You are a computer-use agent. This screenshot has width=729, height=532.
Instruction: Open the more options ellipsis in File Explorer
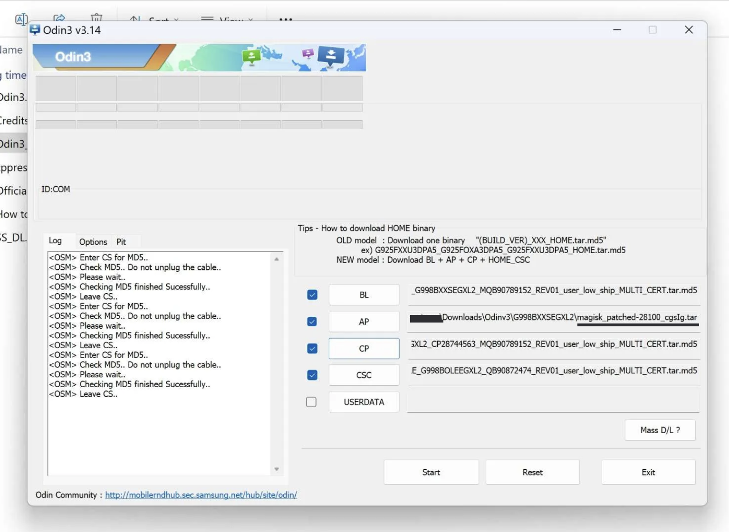286,19
